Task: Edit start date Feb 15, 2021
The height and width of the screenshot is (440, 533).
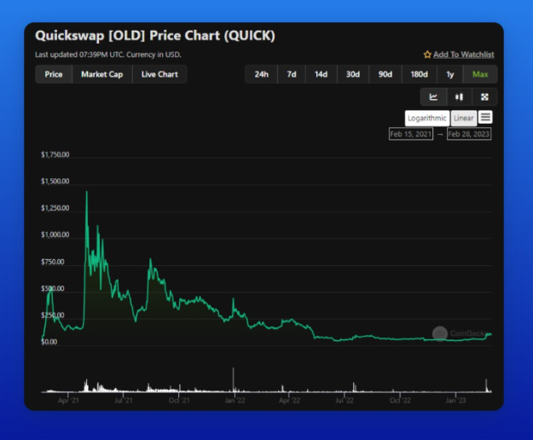Action: click(x=411, y=134)
